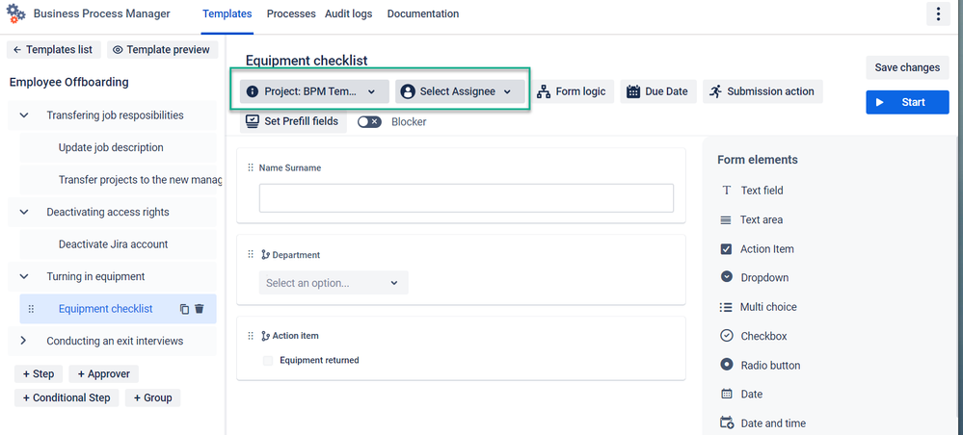This screenshot has width=963, height=435.
Task: Collapse Deactivating access rights group
Action: (x=24, y=213)
